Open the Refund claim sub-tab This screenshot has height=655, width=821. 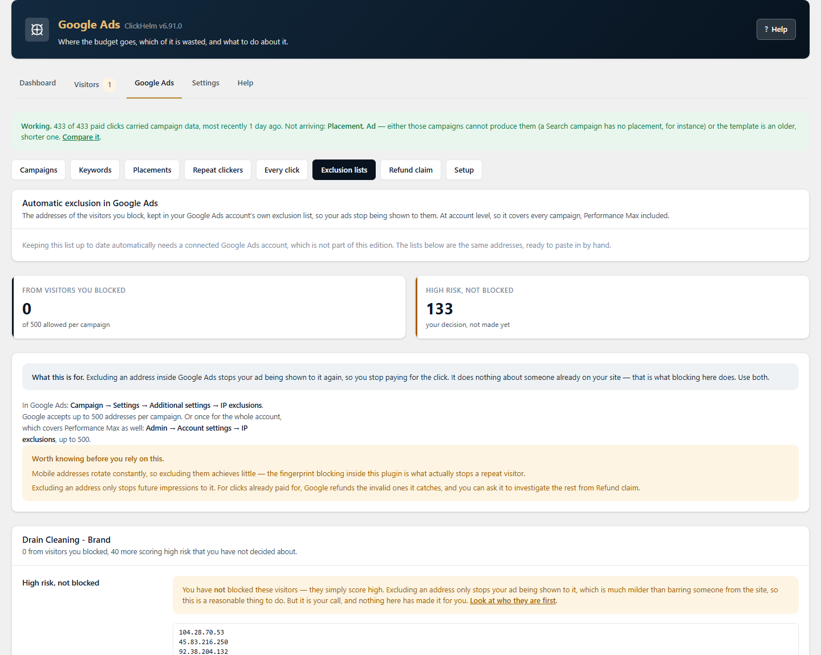click(x=410, y=170)
